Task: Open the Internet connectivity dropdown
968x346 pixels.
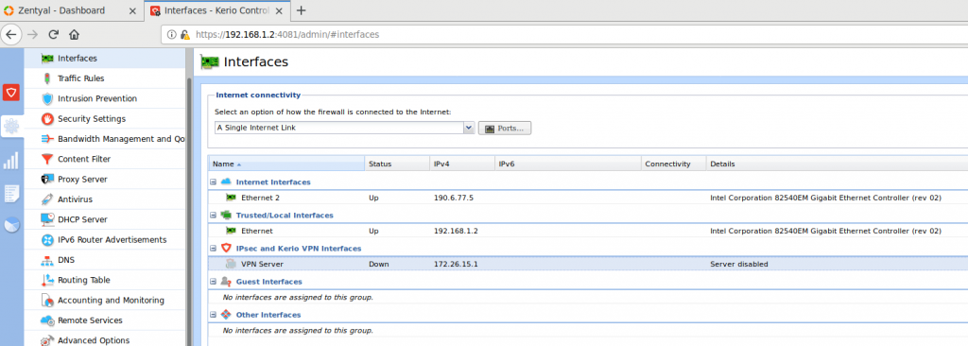Action: 469,128
